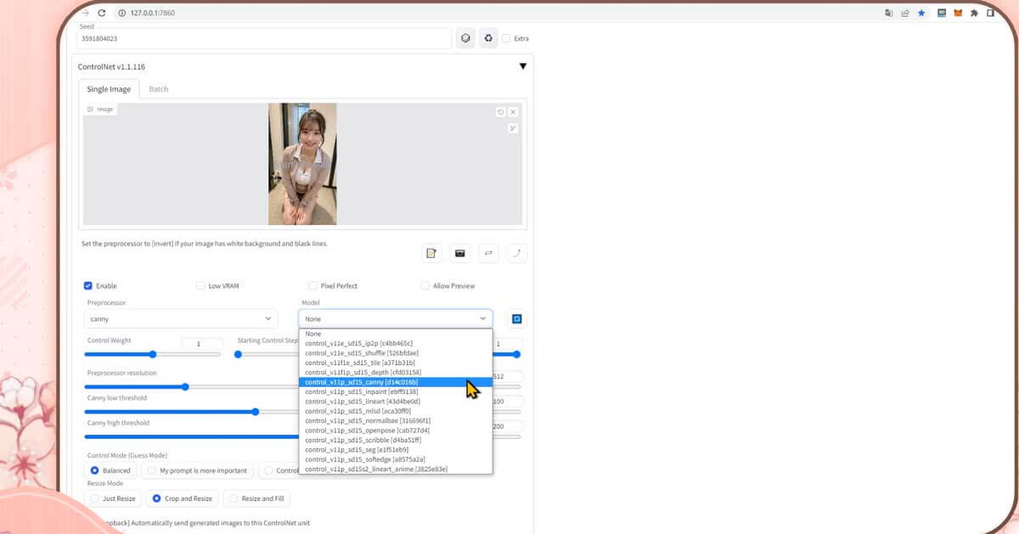Click the Control Weight slider handle
Image resolution: width=1019 pixels, height=534 pixels.
(x=153, y=354)
